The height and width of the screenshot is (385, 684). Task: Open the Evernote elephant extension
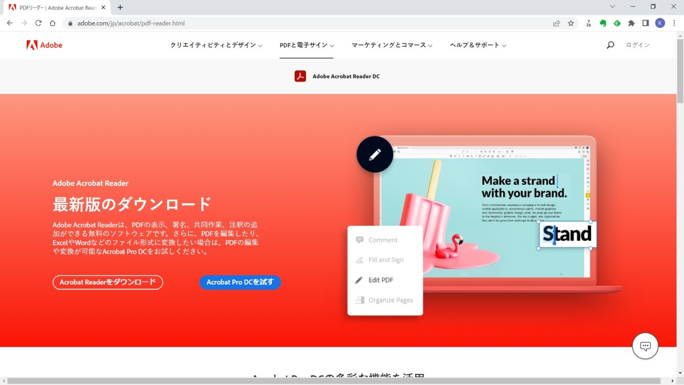(602, 23)
